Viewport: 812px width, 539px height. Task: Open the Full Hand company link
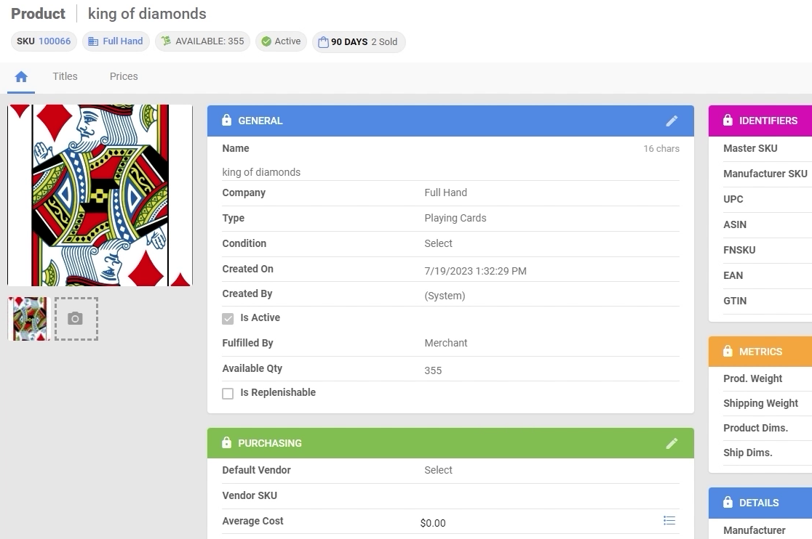point(123,41)
